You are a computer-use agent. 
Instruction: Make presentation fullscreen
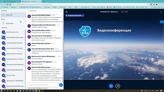[x=163, y=78]
